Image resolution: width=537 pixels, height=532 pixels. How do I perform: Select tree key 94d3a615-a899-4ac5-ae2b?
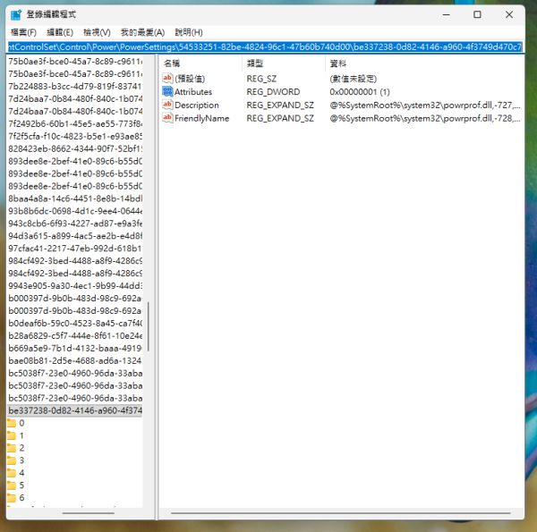75,236
